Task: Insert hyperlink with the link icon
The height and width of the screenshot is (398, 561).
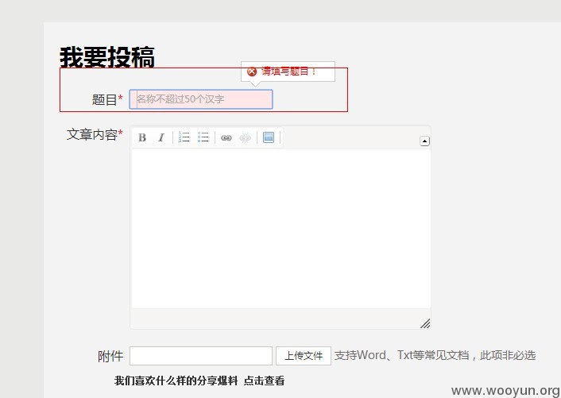Action: [x=226, y=137]
